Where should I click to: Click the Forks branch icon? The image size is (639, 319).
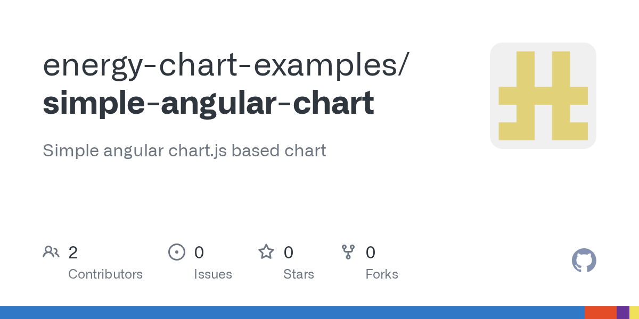[x=348, y=252]
